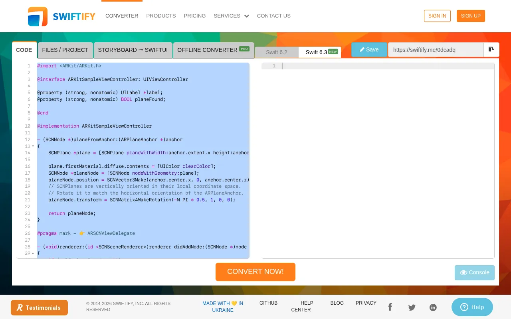Click the @implementation ARKitSampleViewController line
Viewport: 511px width, 319px height.
(x=94, y=126)
